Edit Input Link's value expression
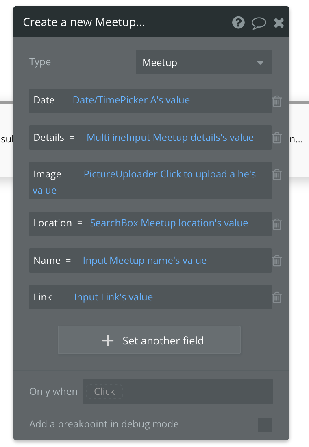This screenshot has height=447, width=309. coord(113,297)
